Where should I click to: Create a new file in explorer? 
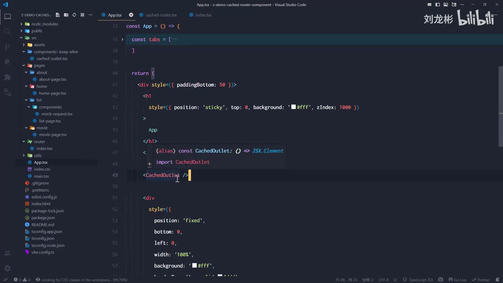(x=58, y=15)
